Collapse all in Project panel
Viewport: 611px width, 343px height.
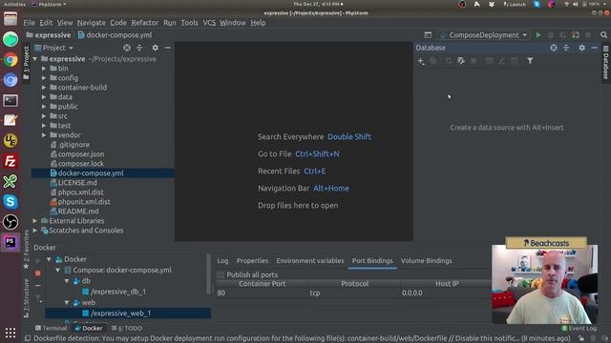pyautogui.click(x=139, y=48)
